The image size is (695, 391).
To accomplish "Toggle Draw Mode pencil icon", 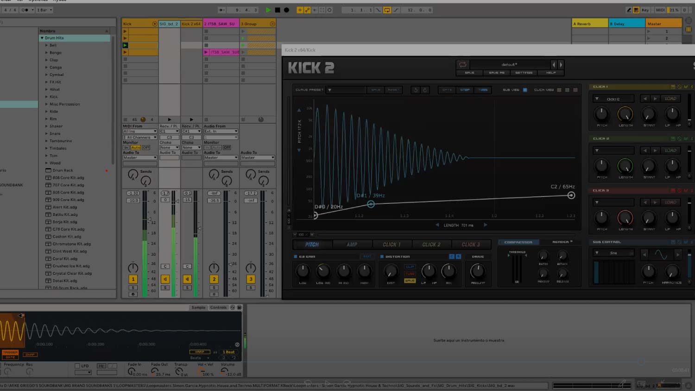I will [x=629, y=10].
